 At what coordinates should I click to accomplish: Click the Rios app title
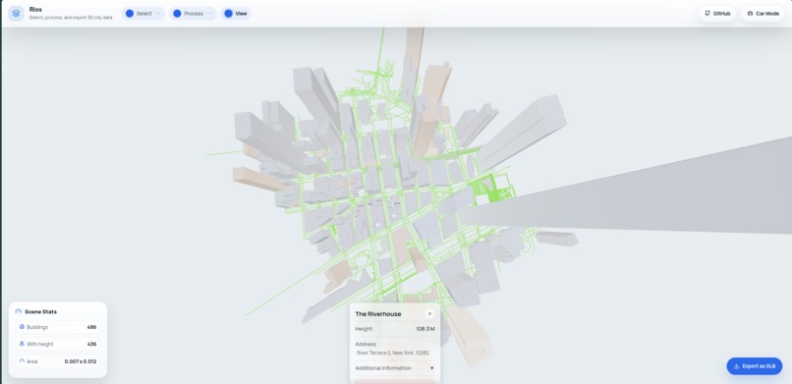(x=35, y=10)
